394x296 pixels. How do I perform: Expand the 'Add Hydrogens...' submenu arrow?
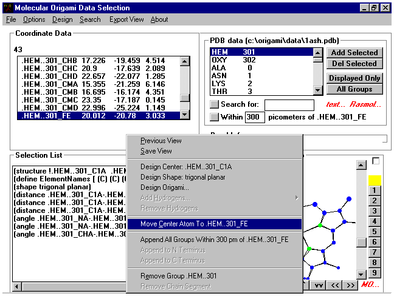(x=297, y=198)
